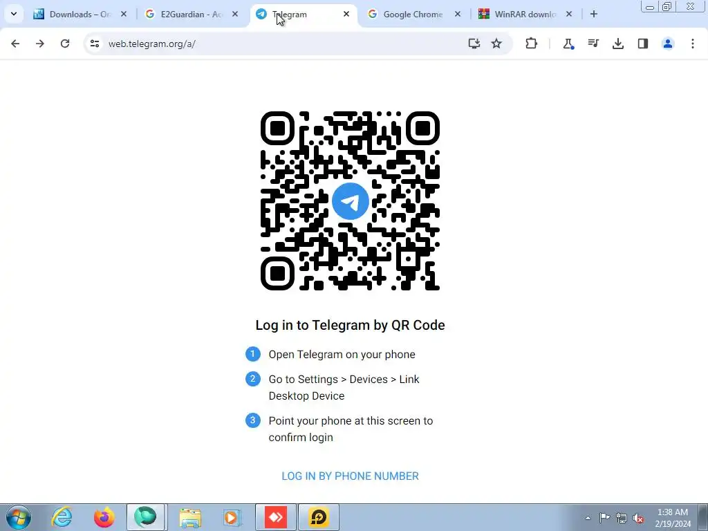The height and width of the screenshot is (531, 708).
Task: Show Chrome downloads
Action: (x=618, y=44)
